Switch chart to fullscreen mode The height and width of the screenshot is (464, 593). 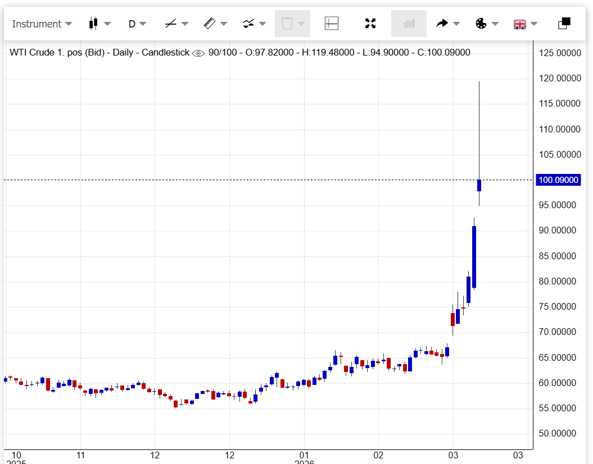[x=370, y=24]
